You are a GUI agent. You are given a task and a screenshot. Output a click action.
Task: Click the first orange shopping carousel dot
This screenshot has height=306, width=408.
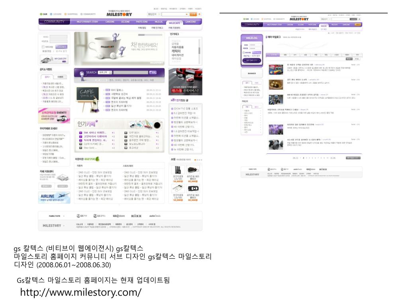[x=195, y=160]
